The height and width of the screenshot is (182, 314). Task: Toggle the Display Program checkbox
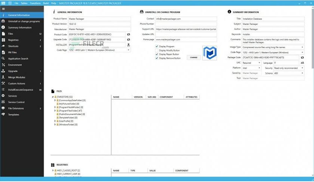pyautogui.click(x=157, y=46)
